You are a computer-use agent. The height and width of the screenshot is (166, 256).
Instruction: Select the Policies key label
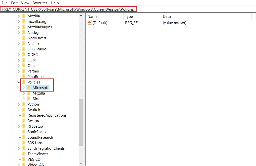[x=34, y=82]
